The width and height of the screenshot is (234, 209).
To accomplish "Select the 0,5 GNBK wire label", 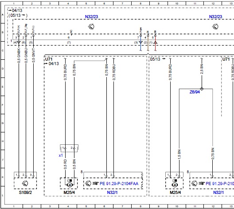I will (19, 55).
